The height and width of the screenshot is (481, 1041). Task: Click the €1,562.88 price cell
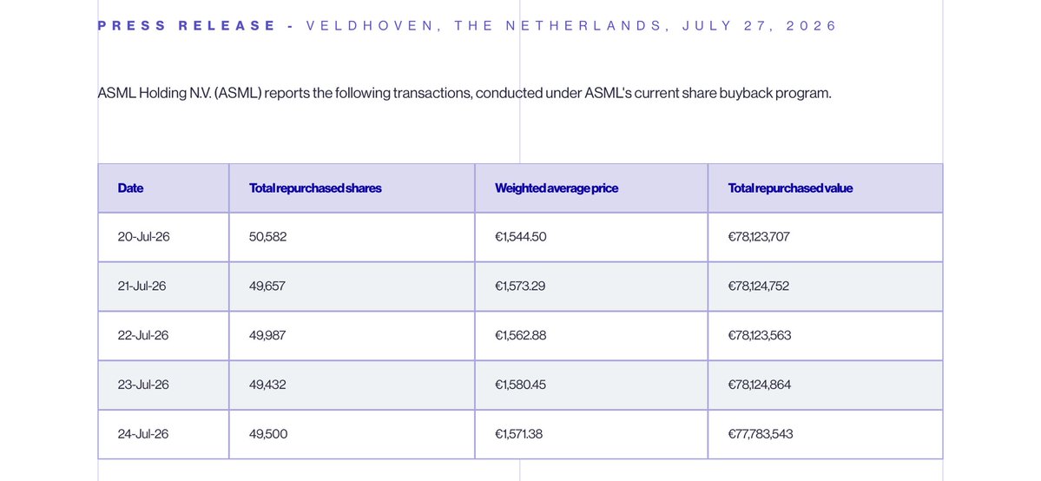(591, 335)
